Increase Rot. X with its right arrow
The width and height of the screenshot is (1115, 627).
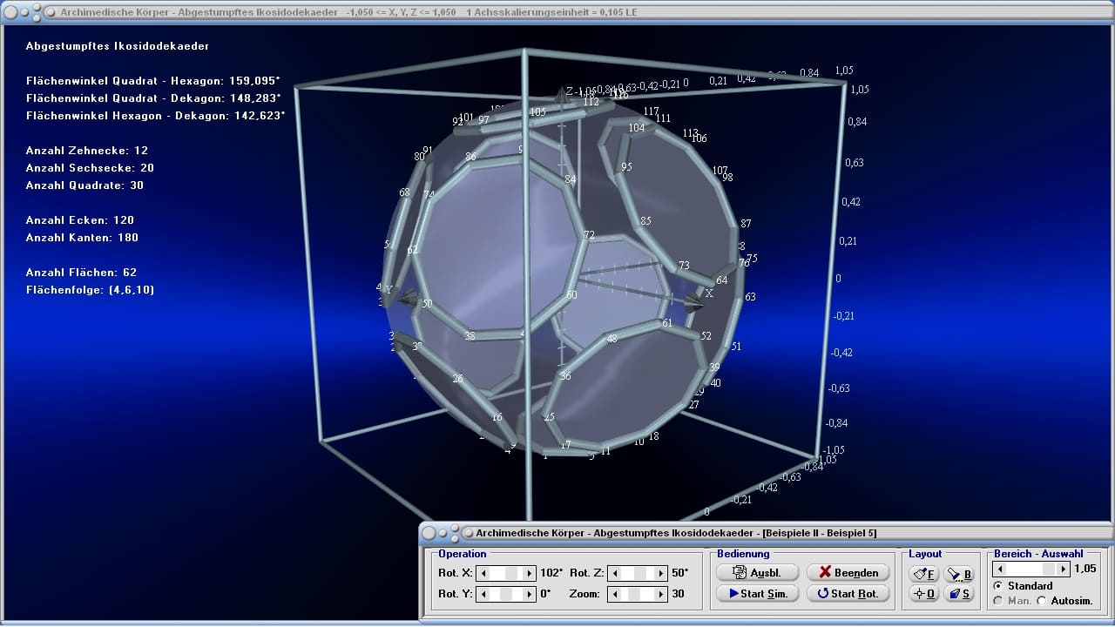(530, 573)
